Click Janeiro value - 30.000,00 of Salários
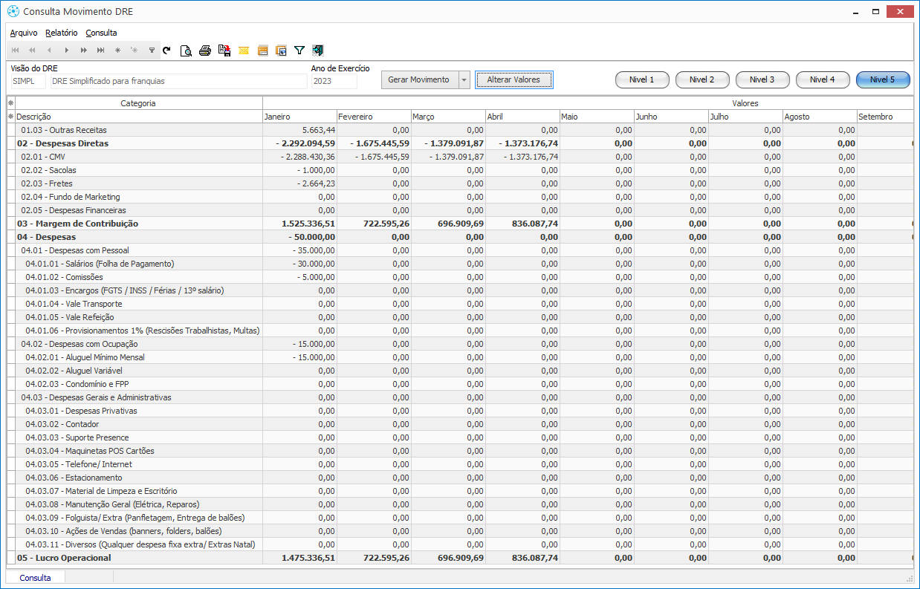Image resolution: width=920 pixels, height=589 pixels. click(x=299, y=264)
